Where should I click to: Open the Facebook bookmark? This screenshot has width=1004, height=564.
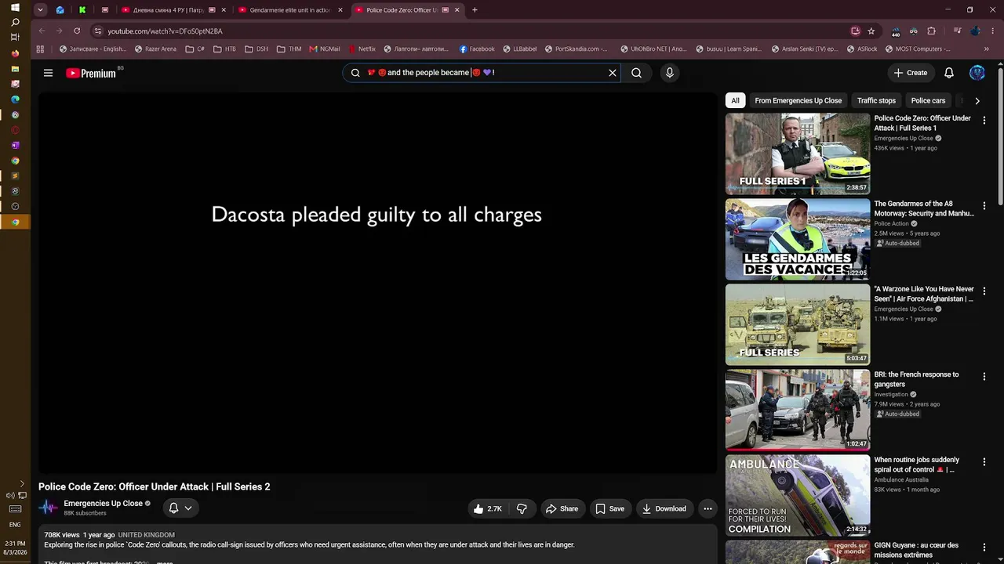pyautogui.click(x=477, y=49)
